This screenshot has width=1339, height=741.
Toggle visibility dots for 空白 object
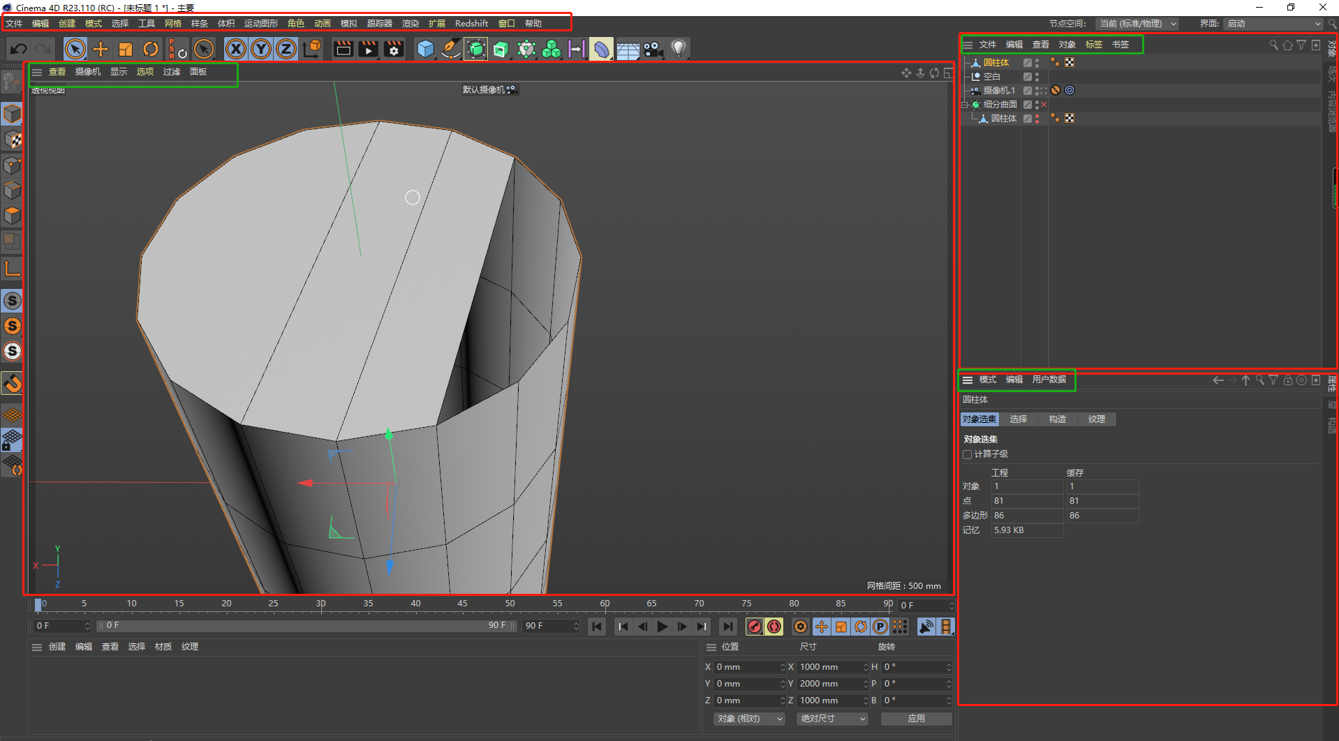(1037, 77)
